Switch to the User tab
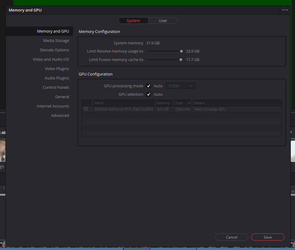The height and width of the screenshot is (250, 295). pos(163,21)
